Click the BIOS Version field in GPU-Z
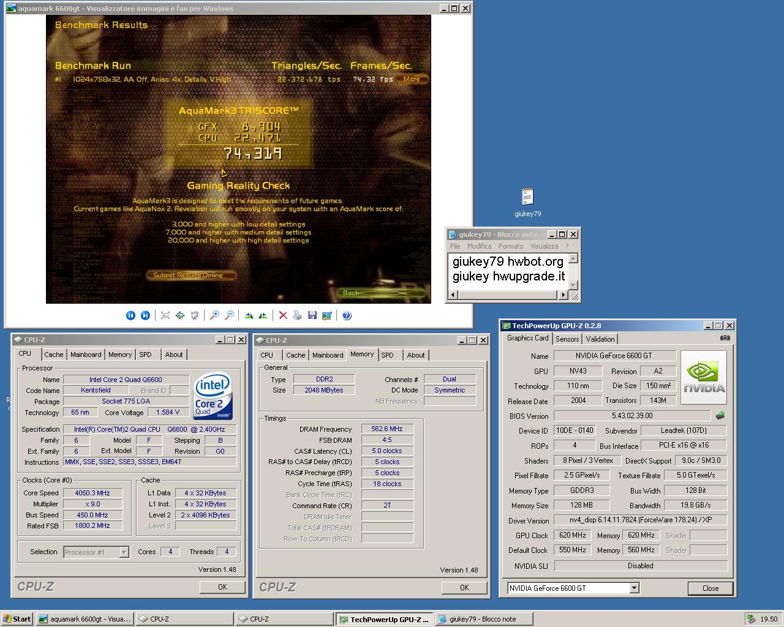Screen dimensions: 784x627 click(632, 415)
